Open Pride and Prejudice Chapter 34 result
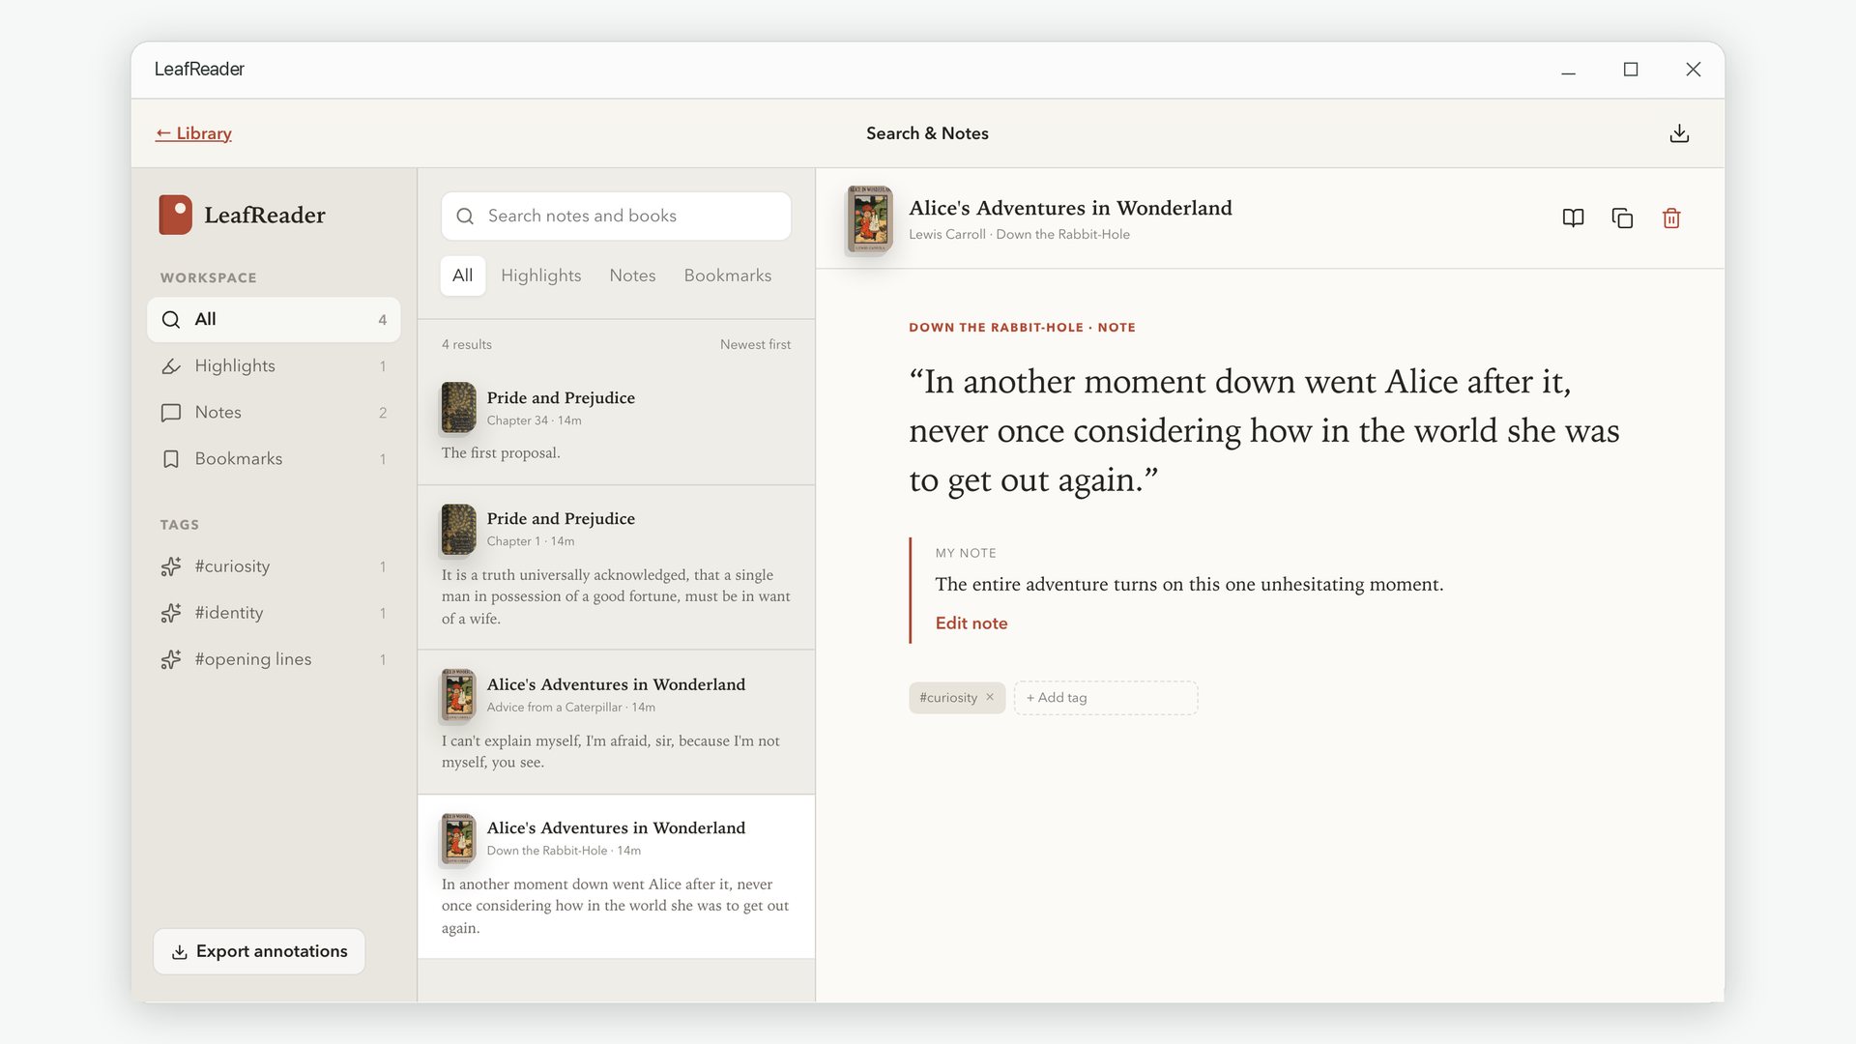 [616, 425]
